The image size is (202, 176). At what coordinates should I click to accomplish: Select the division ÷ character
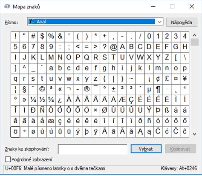[x=24, y=131]
